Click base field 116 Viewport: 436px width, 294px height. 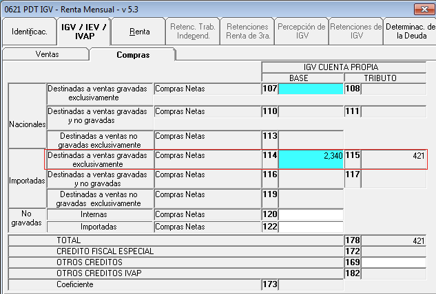tap(311, 179)
